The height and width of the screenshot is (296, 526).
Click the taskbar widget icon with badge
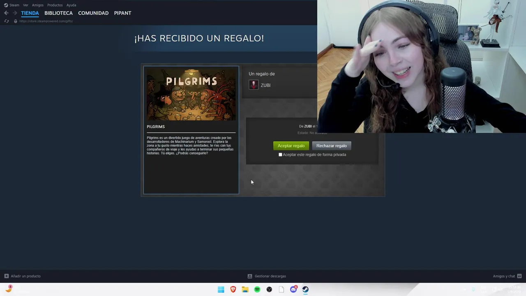(9, 289)
